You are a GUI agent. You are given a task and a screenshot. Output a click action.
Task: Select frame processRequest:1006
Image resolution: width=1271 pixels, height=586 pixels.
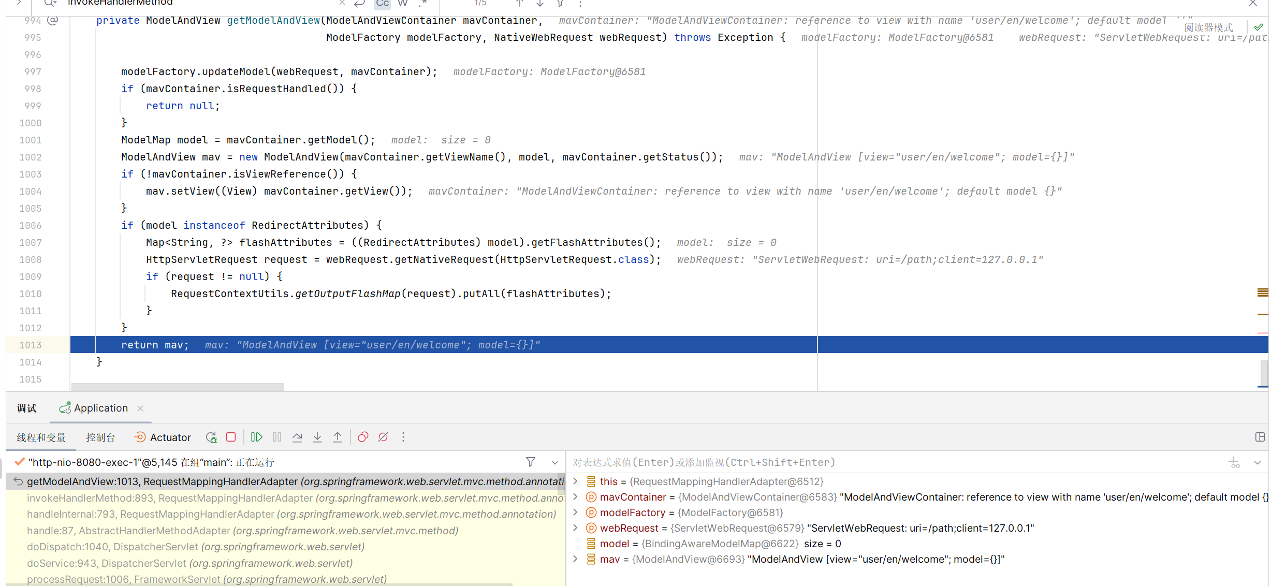point(286,579)
